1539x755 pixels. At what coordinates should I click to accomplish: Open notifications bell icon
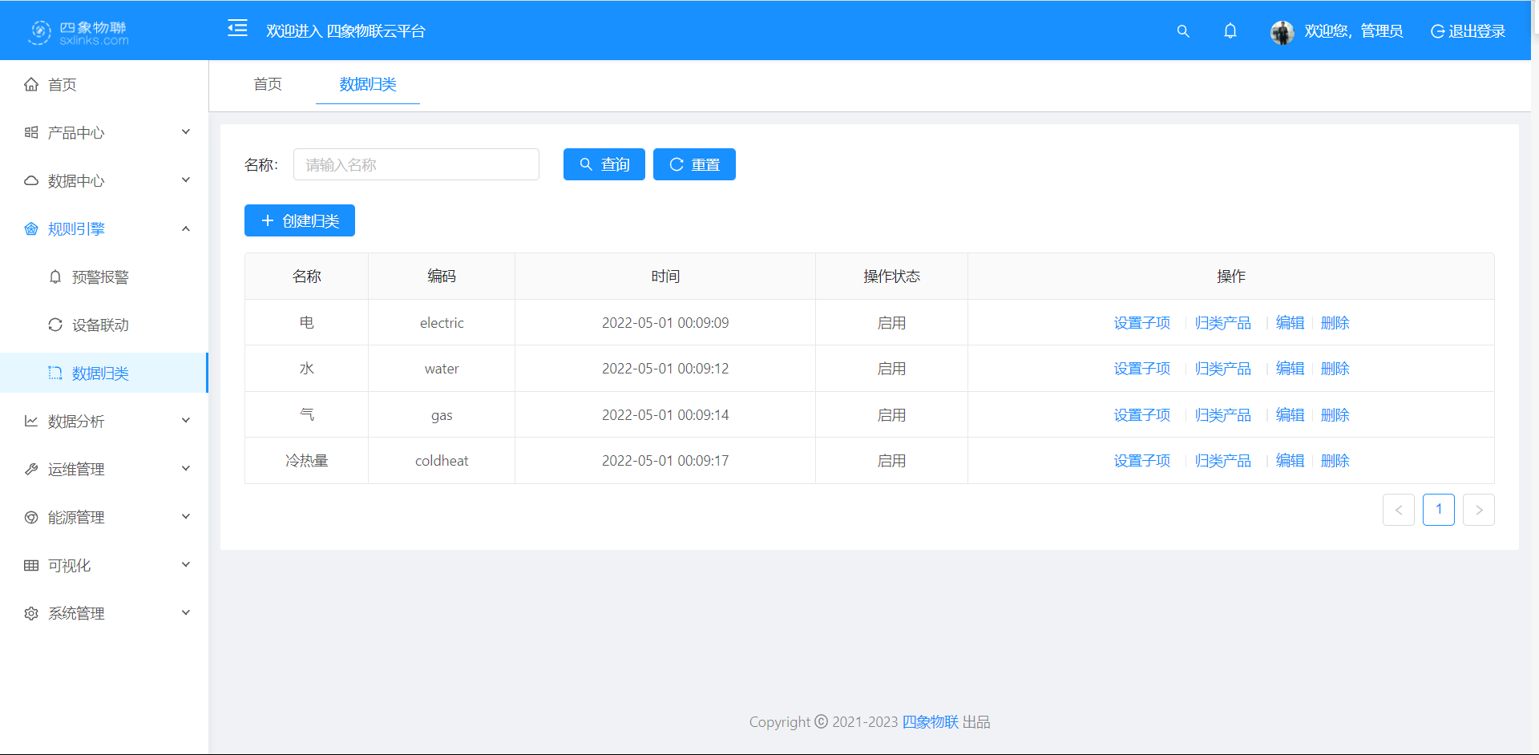coord(1230,31)
